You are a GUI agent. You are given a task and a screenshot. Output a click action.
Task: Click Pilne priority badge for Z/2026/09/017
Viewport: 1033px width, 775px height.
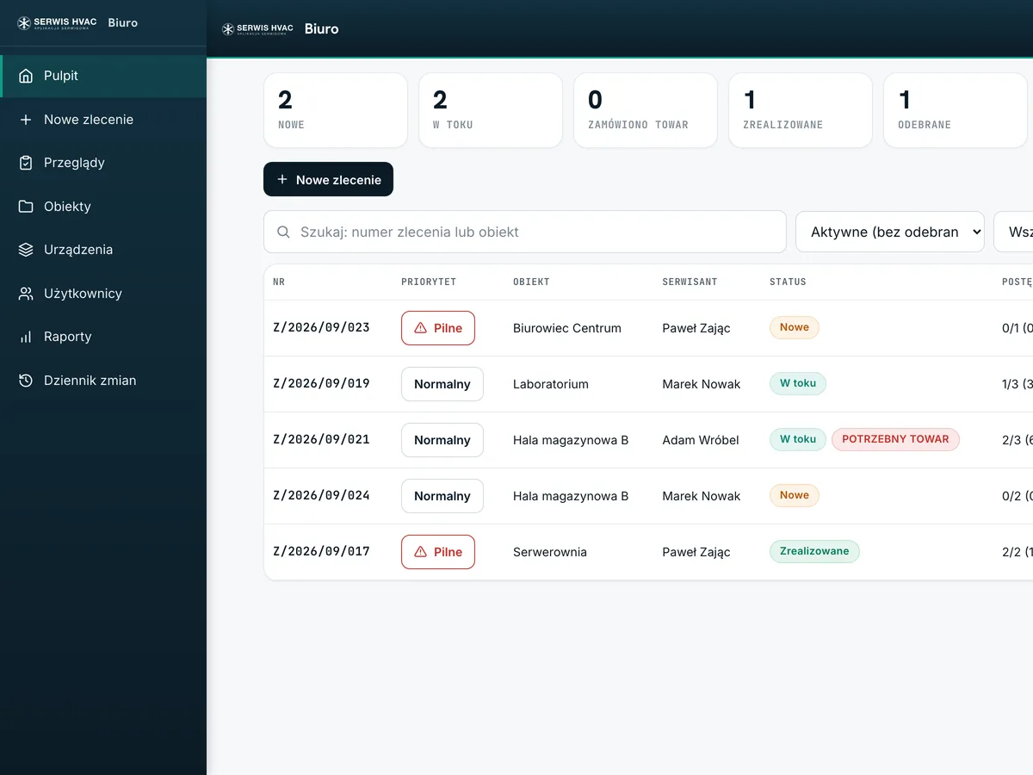click(438, 552)
